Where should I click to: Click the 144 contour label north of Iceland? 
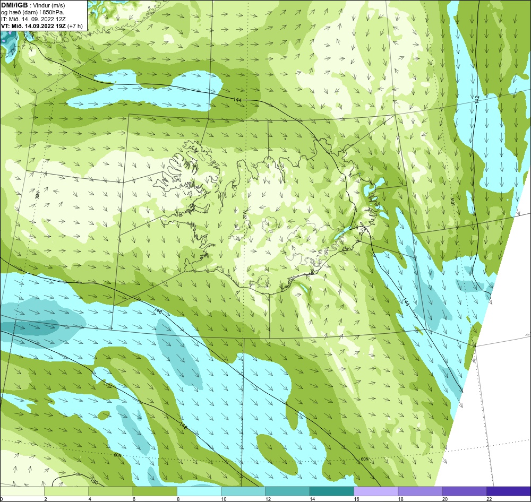[237, 100]
